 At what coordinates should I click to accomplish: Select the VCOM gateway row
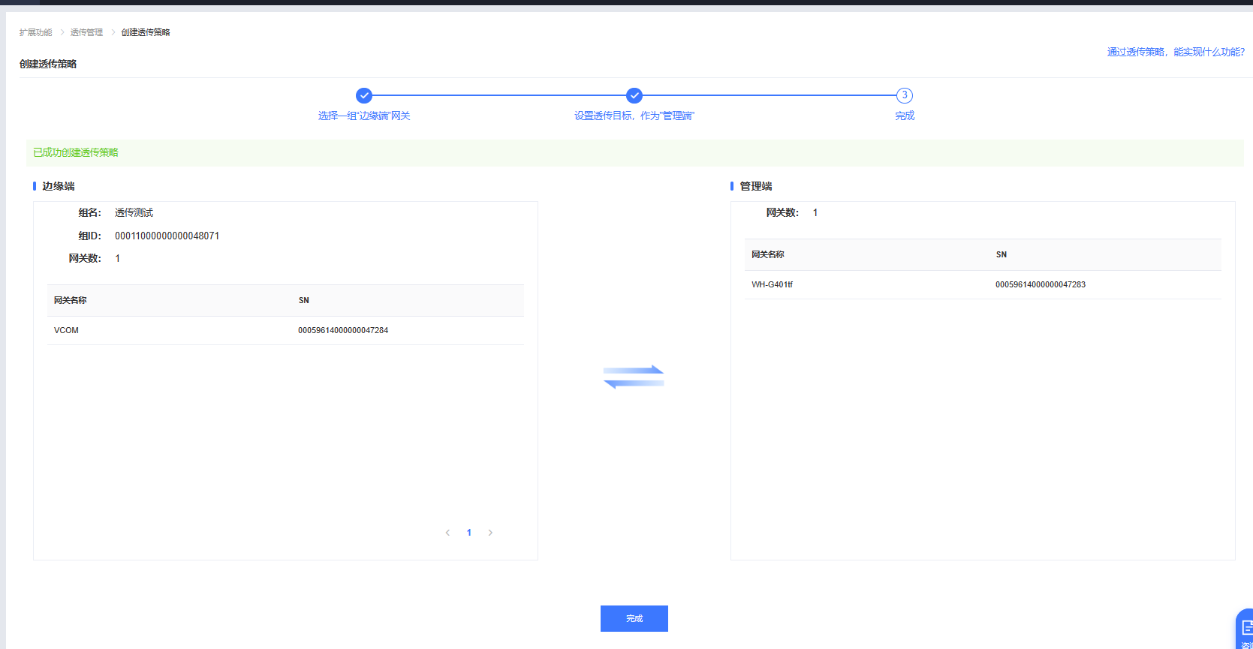click(x=285, y=330)
